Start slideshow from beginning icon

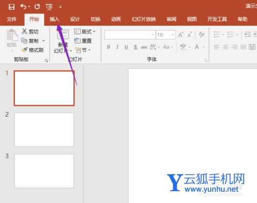tap(49, 7)
